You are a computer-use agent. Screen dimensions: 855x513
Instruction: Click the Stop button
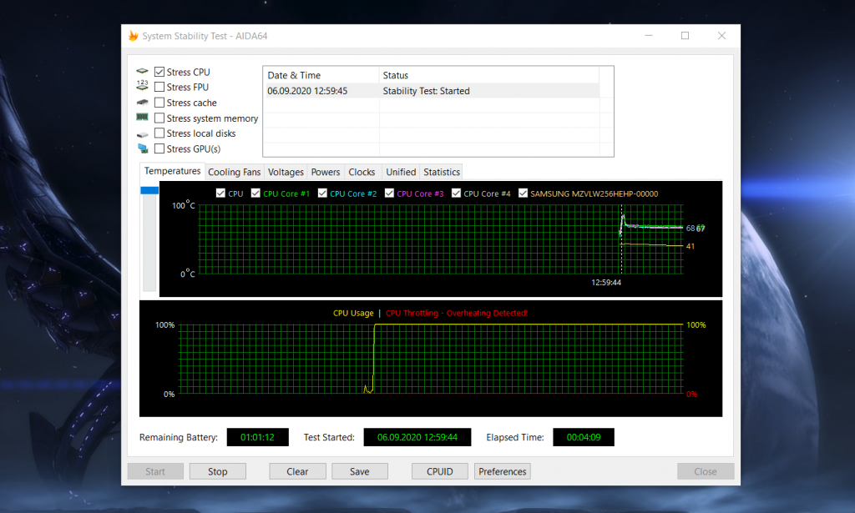218,471
